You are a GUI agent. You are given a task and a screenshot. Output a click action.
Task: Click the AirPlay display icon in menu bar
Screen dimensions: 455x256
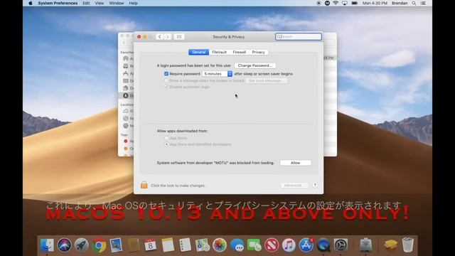point(345,3)
